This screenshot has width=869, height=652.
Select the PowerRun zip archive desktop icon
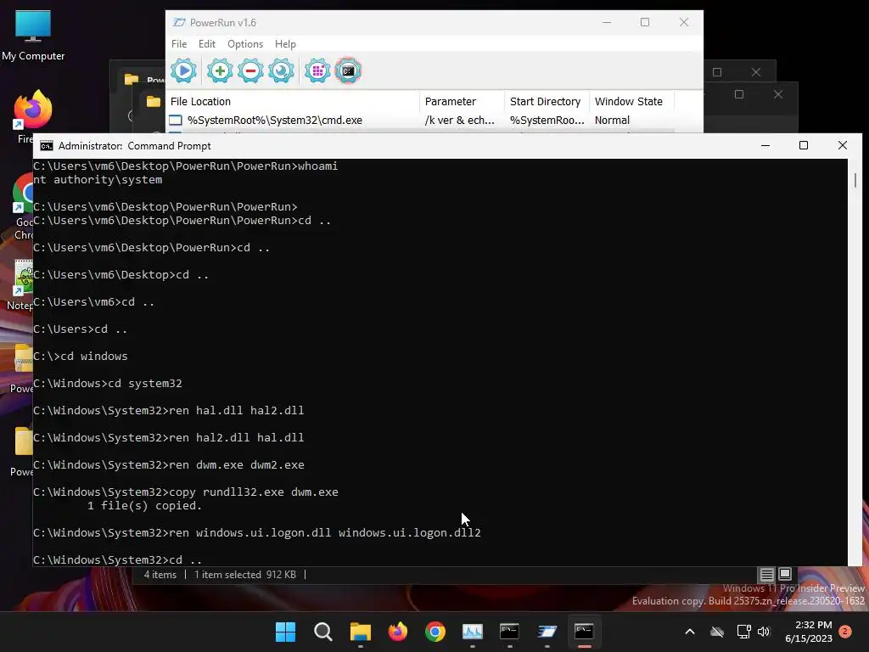(x=22, y=368)
